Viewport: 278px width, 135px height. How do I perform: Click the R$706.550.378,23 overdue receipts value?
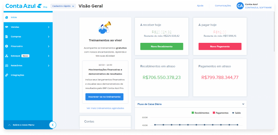pyautogui.click(x=162, y=77)
